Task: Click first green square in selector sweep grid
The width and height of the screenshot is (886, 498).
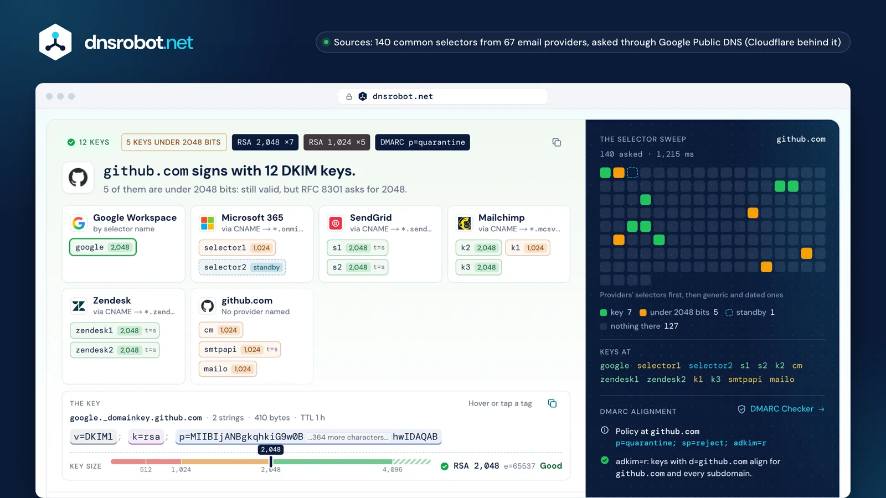Action: point(605,173)
